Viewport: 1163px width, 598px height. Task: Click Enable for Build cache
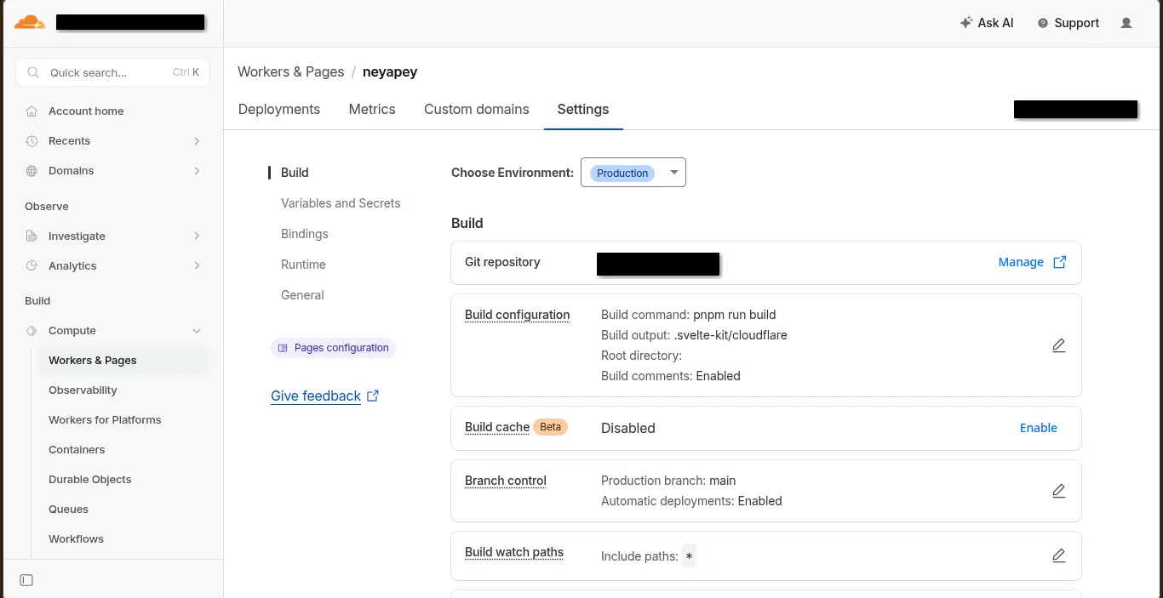pyautogui.click(x=1039, y=428)
